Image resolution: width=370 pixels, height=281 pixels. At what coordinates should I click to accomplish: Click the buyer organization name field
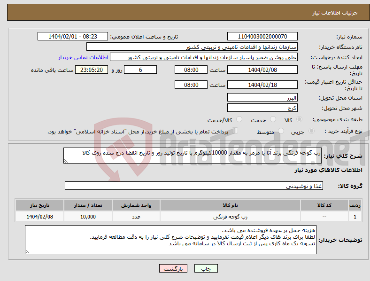tap(192, 47)
